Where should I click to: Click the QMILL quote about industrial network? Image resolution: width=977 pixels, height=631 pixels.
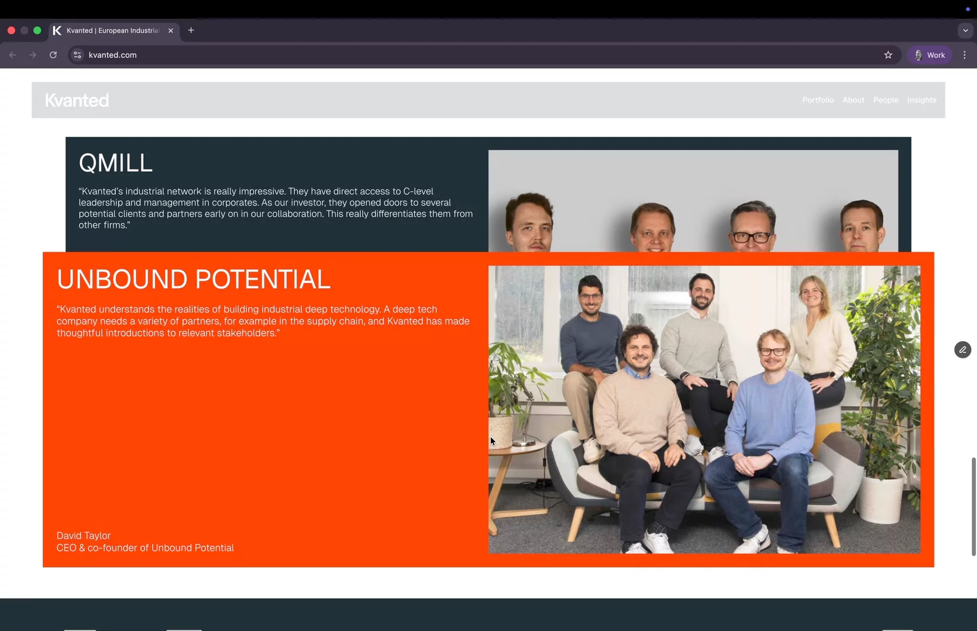click(276, 208)
